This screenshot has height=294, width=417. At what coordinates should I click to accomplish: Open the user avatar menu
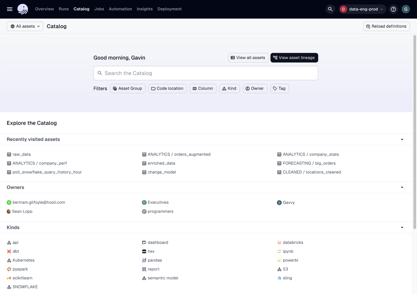tap(406, 9)
